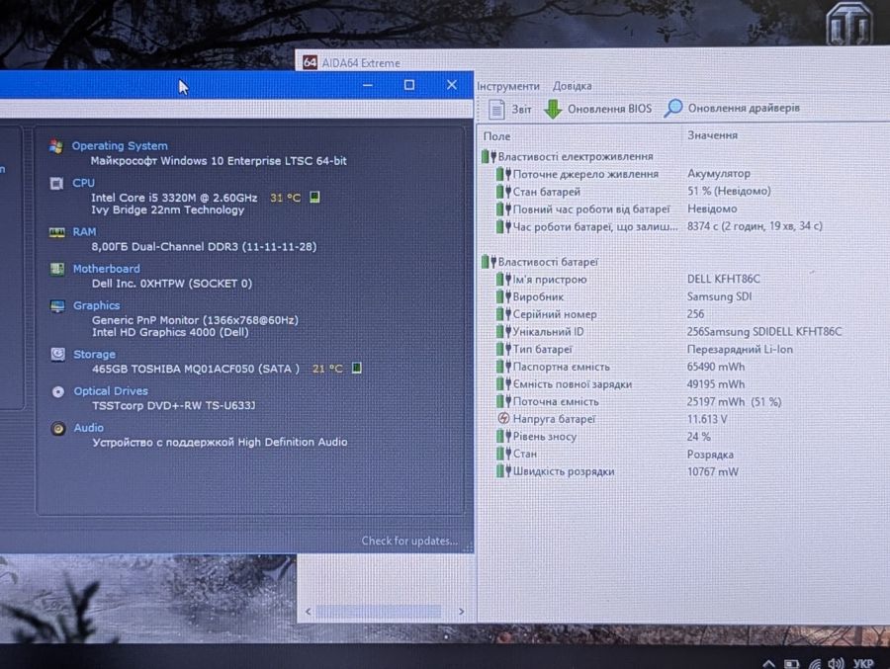Viewport: 890px width, 669px height.
Task: Minimize the Speccy window
Action: [368, 85]
